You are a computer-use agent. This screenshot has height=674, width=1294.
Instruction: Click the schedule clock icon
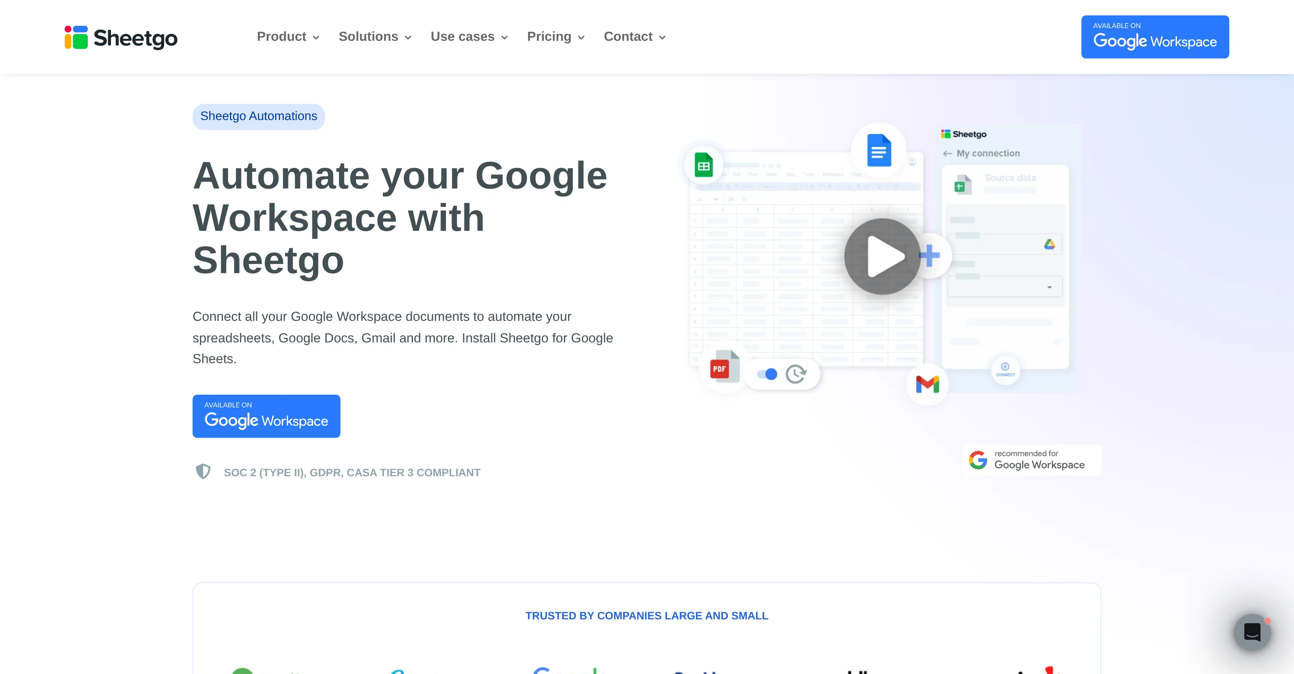[x=796, y=374]
